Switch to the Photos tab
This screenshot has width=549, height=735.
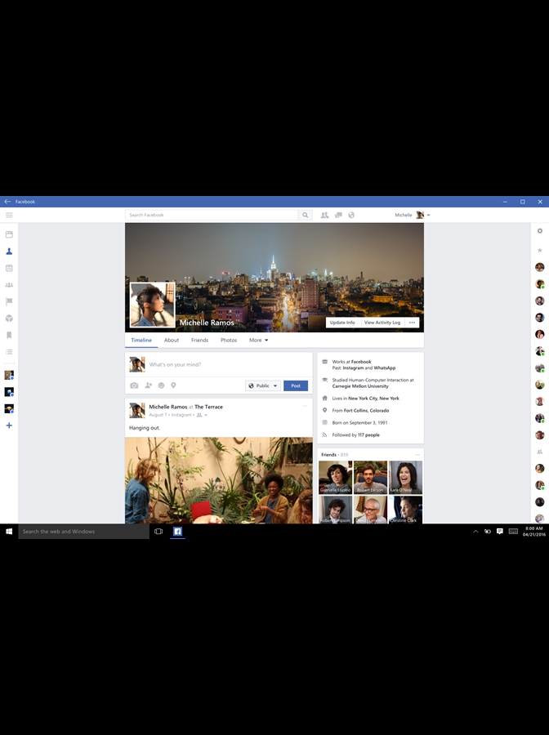tap(229, 341)
